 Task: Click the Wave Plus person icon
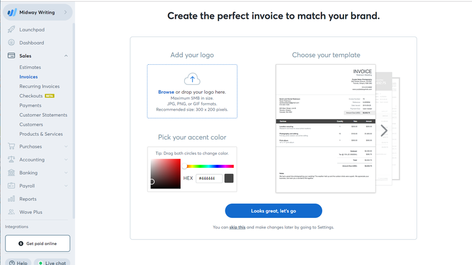coord(11,212)
